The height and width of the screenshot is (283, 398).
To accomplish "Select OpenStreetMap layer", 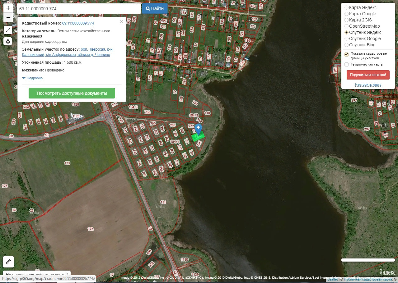I will (346, 26).
